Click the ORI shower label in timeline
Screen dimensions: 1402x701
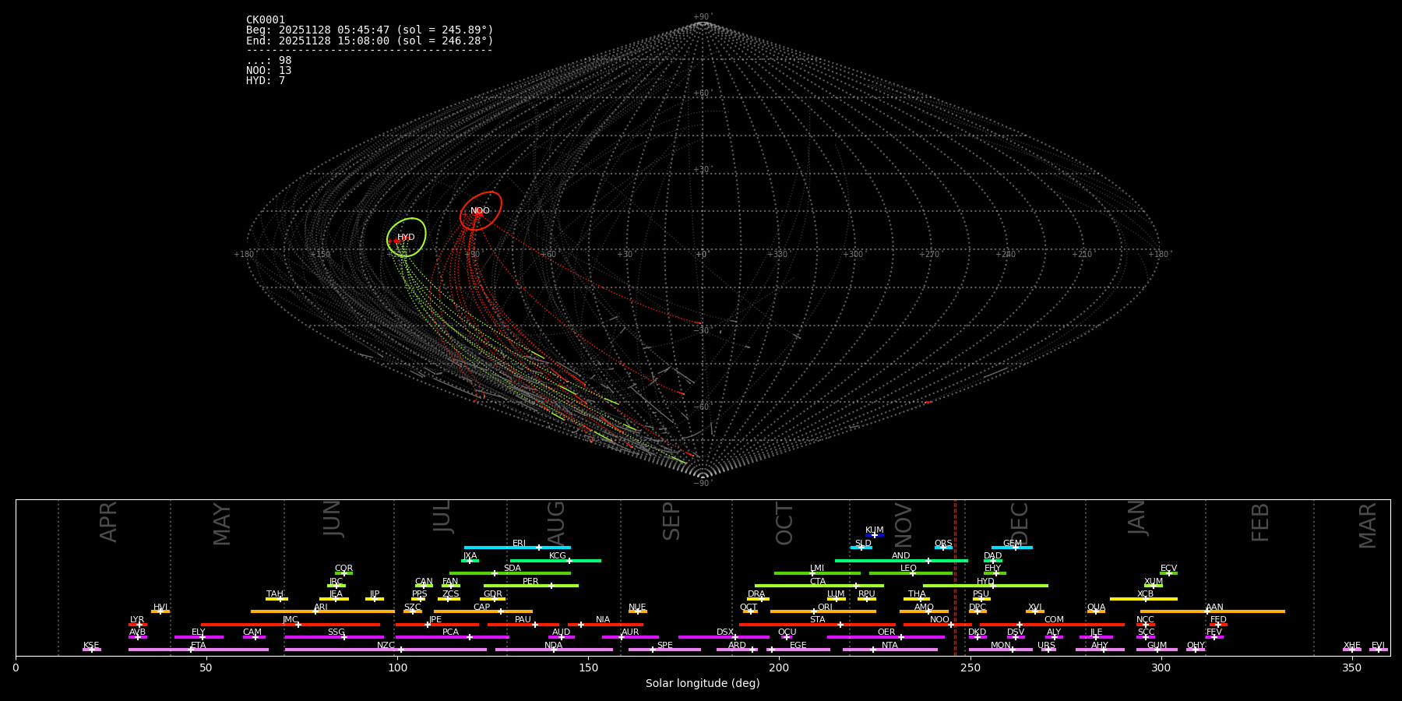point(825,608)
